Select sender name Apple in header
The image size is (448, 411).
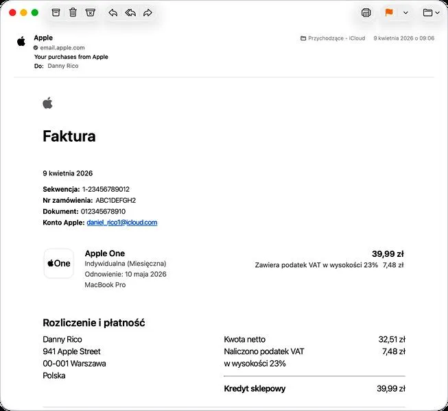[43, 38]
